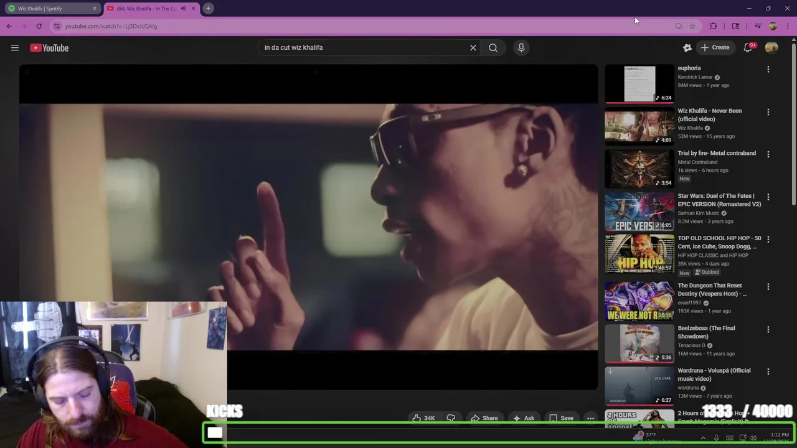Open a new browser tab

[209, 8]
